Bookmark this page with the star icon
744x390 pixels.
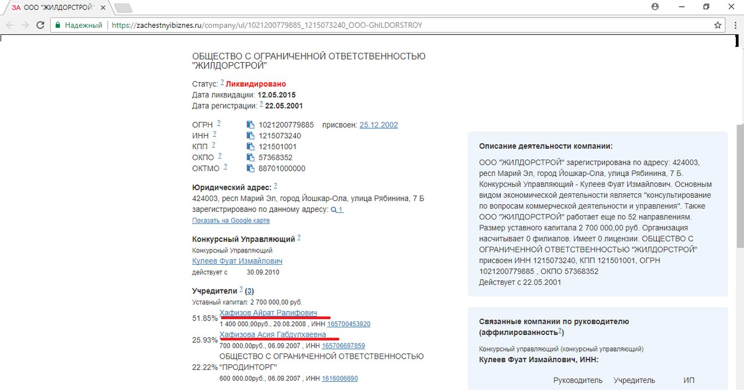(x=718, y=25)
